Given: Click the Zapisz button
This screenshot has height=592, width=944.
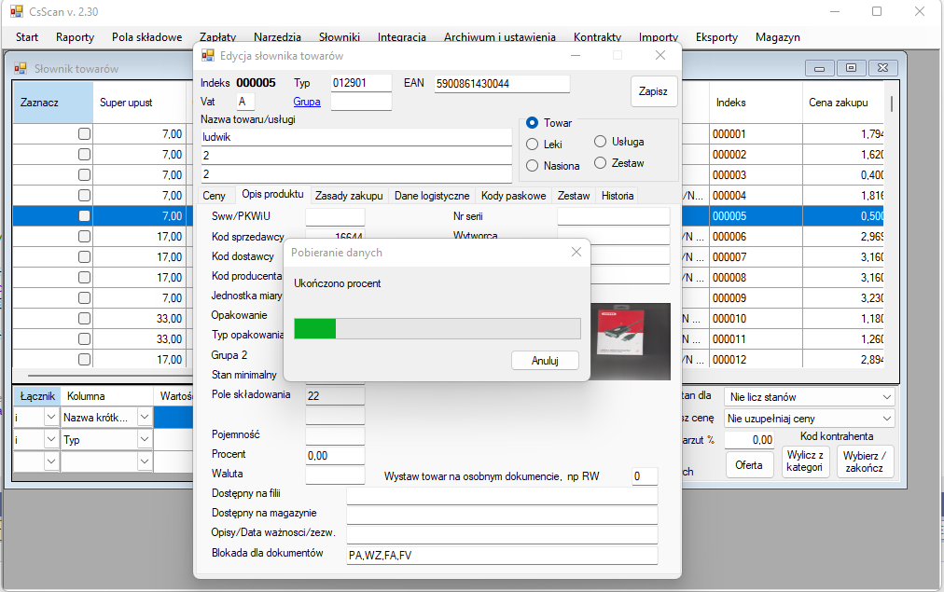Looking at the screenshot, I should (x=653, y=91).
